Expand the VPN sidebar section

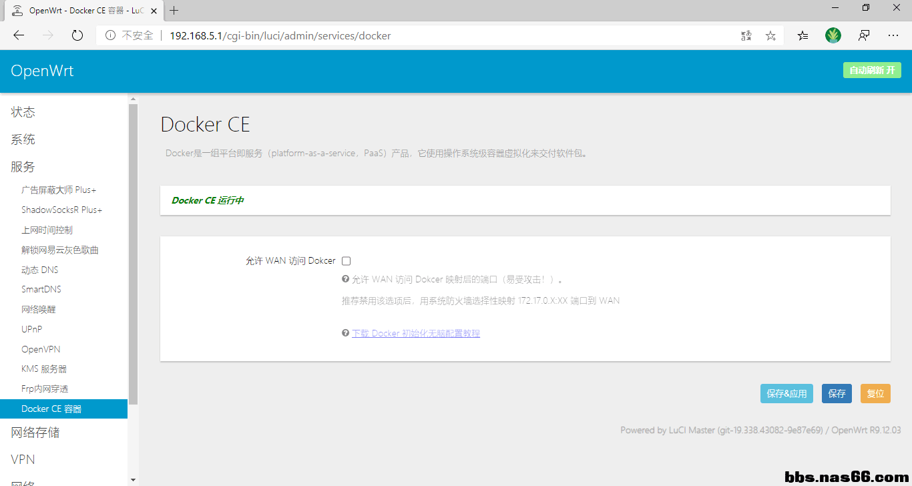click(23, 459)
